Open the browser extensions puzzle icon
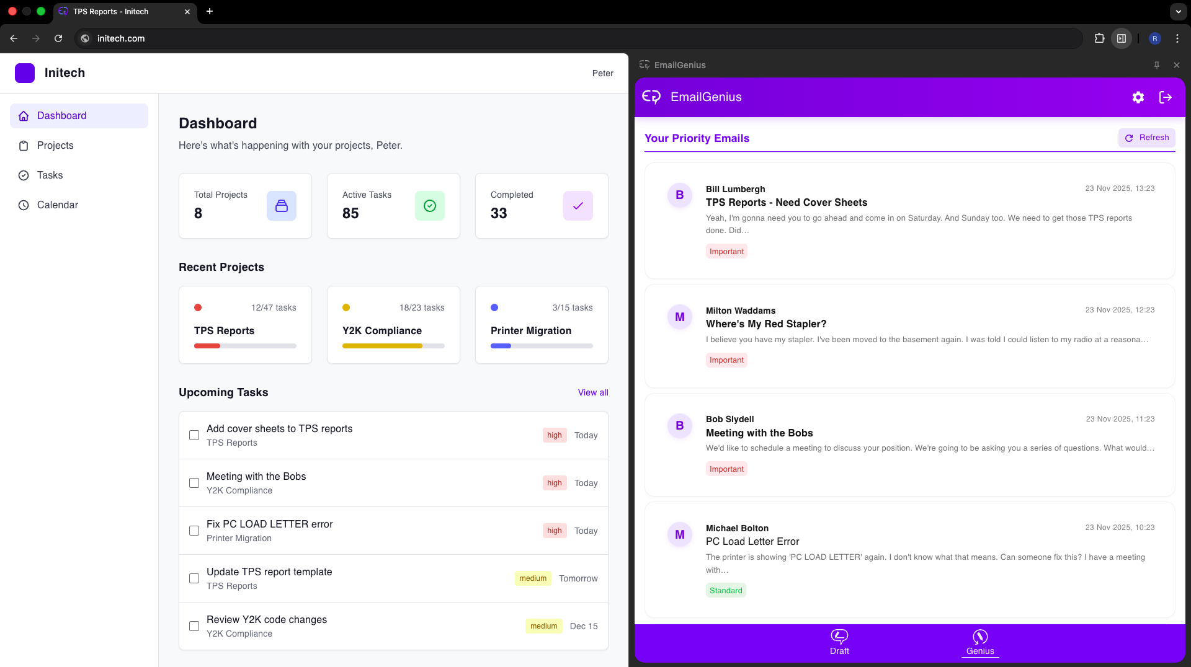 tap(1099, 38)
